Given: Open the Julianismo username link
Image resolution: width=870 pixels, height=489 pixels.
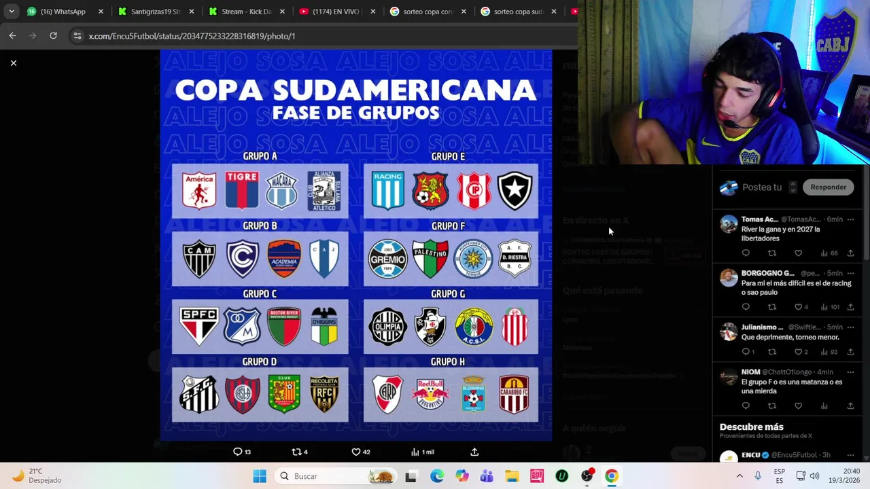Looking at the screenshot, I should click(x=763, y=327).
